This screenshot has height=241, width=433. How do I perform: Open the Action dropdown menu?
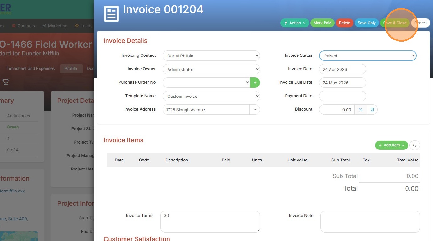[x=295, y=23]
